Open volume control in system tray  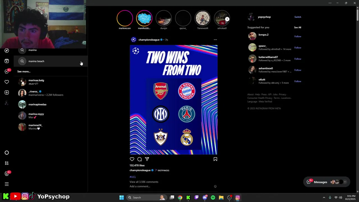pos(340,198)
